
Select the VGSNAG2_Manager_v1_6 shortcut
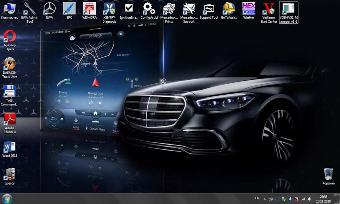pyautogui.click(x=289, y=13)
